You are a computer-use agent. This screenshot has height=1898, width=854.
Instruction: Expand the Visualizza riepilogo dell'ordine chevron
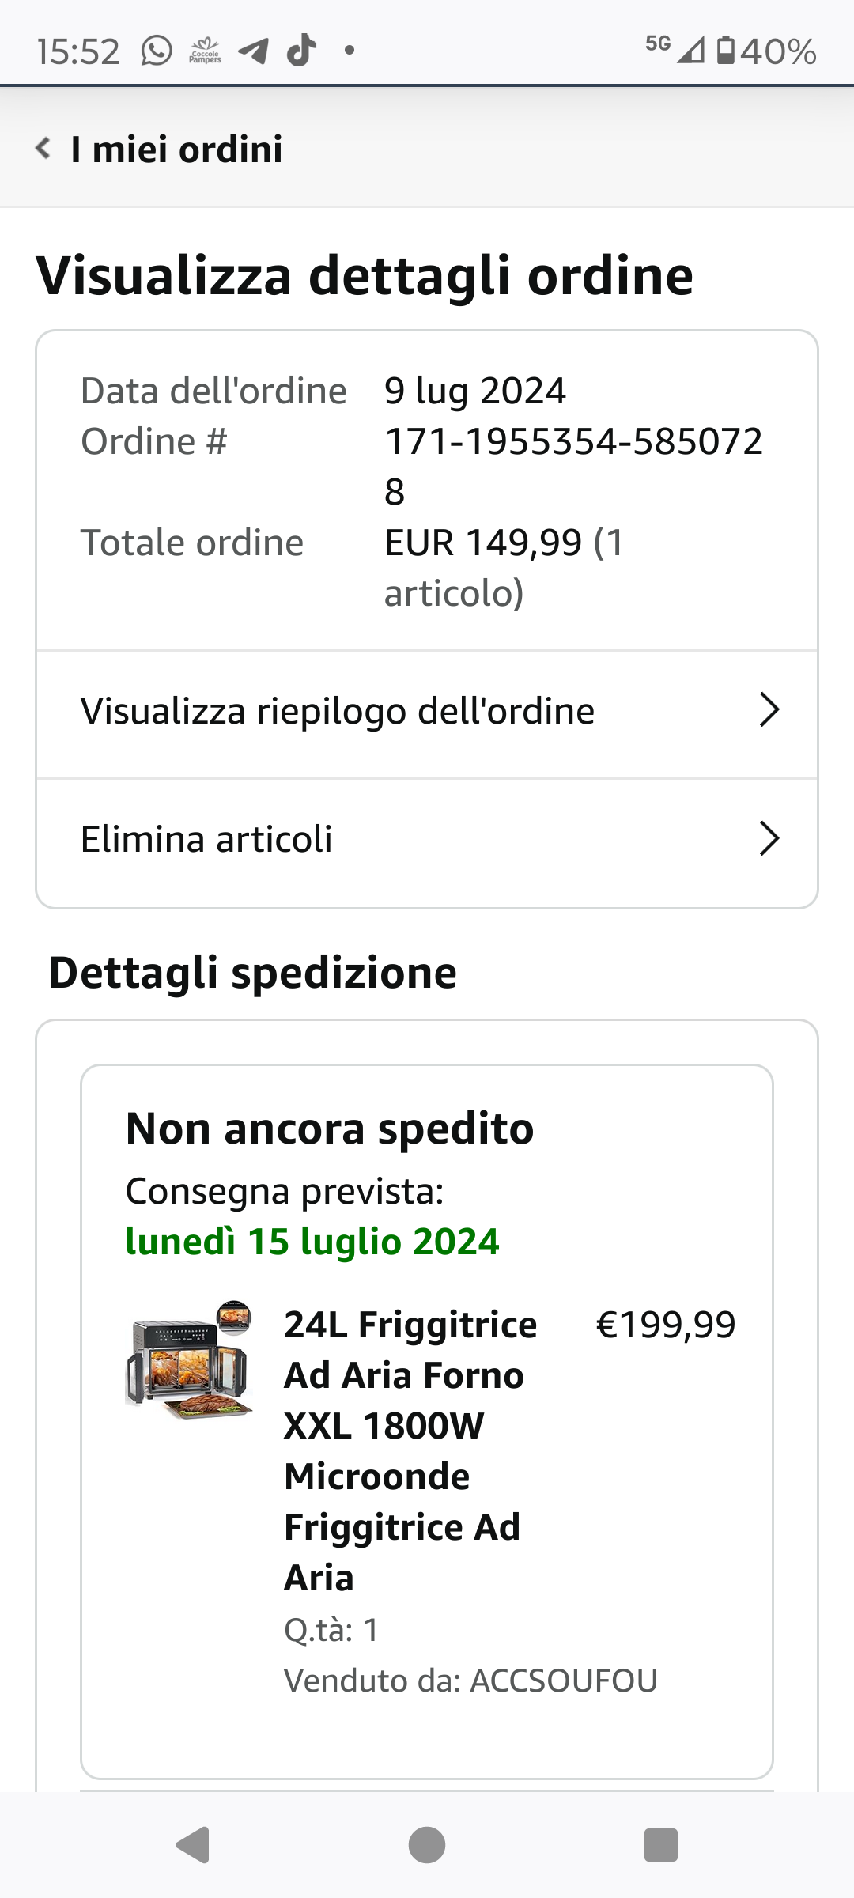point(769,709)
